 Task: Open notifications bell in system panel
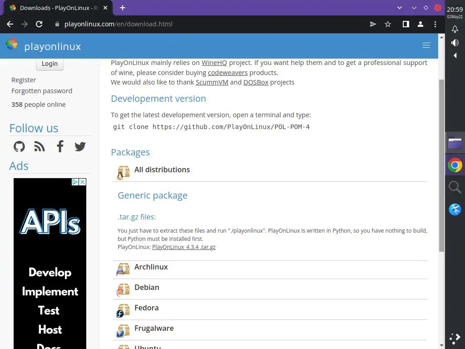pyautogui.click(x=455, y=29)
